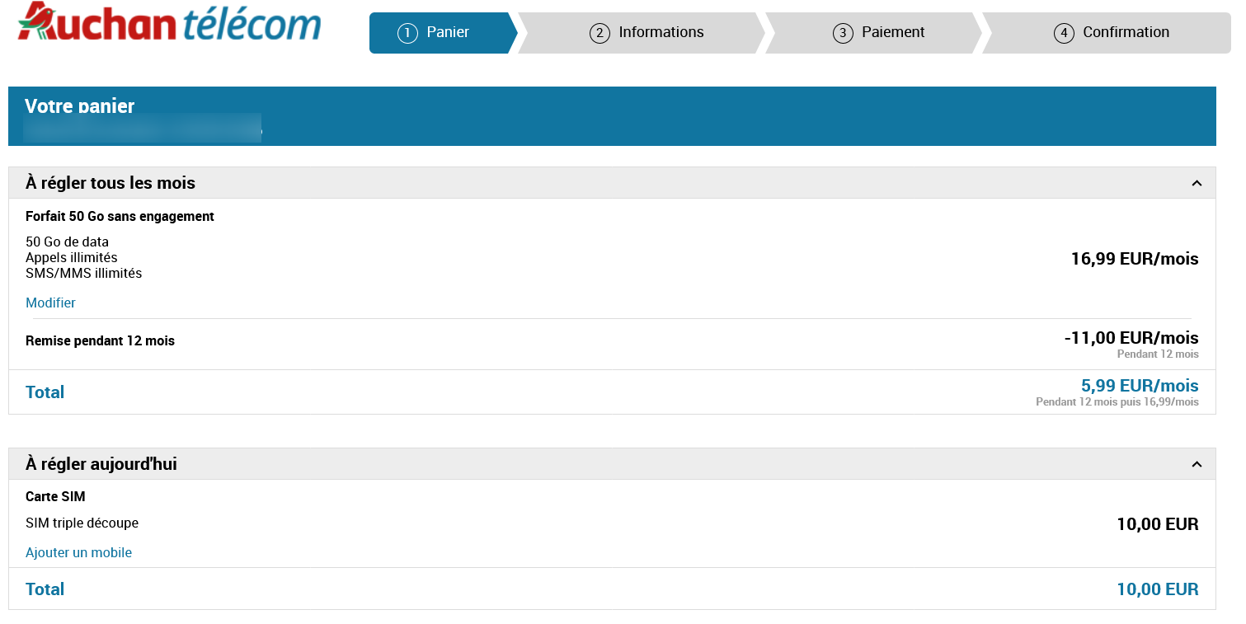
Task: Click the 'Carte SIM' item title
Action: tap(55, 496)
